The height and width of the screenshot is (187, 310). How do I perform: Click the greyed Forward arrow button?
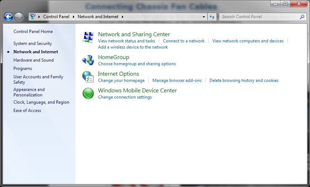pos(19,17)
